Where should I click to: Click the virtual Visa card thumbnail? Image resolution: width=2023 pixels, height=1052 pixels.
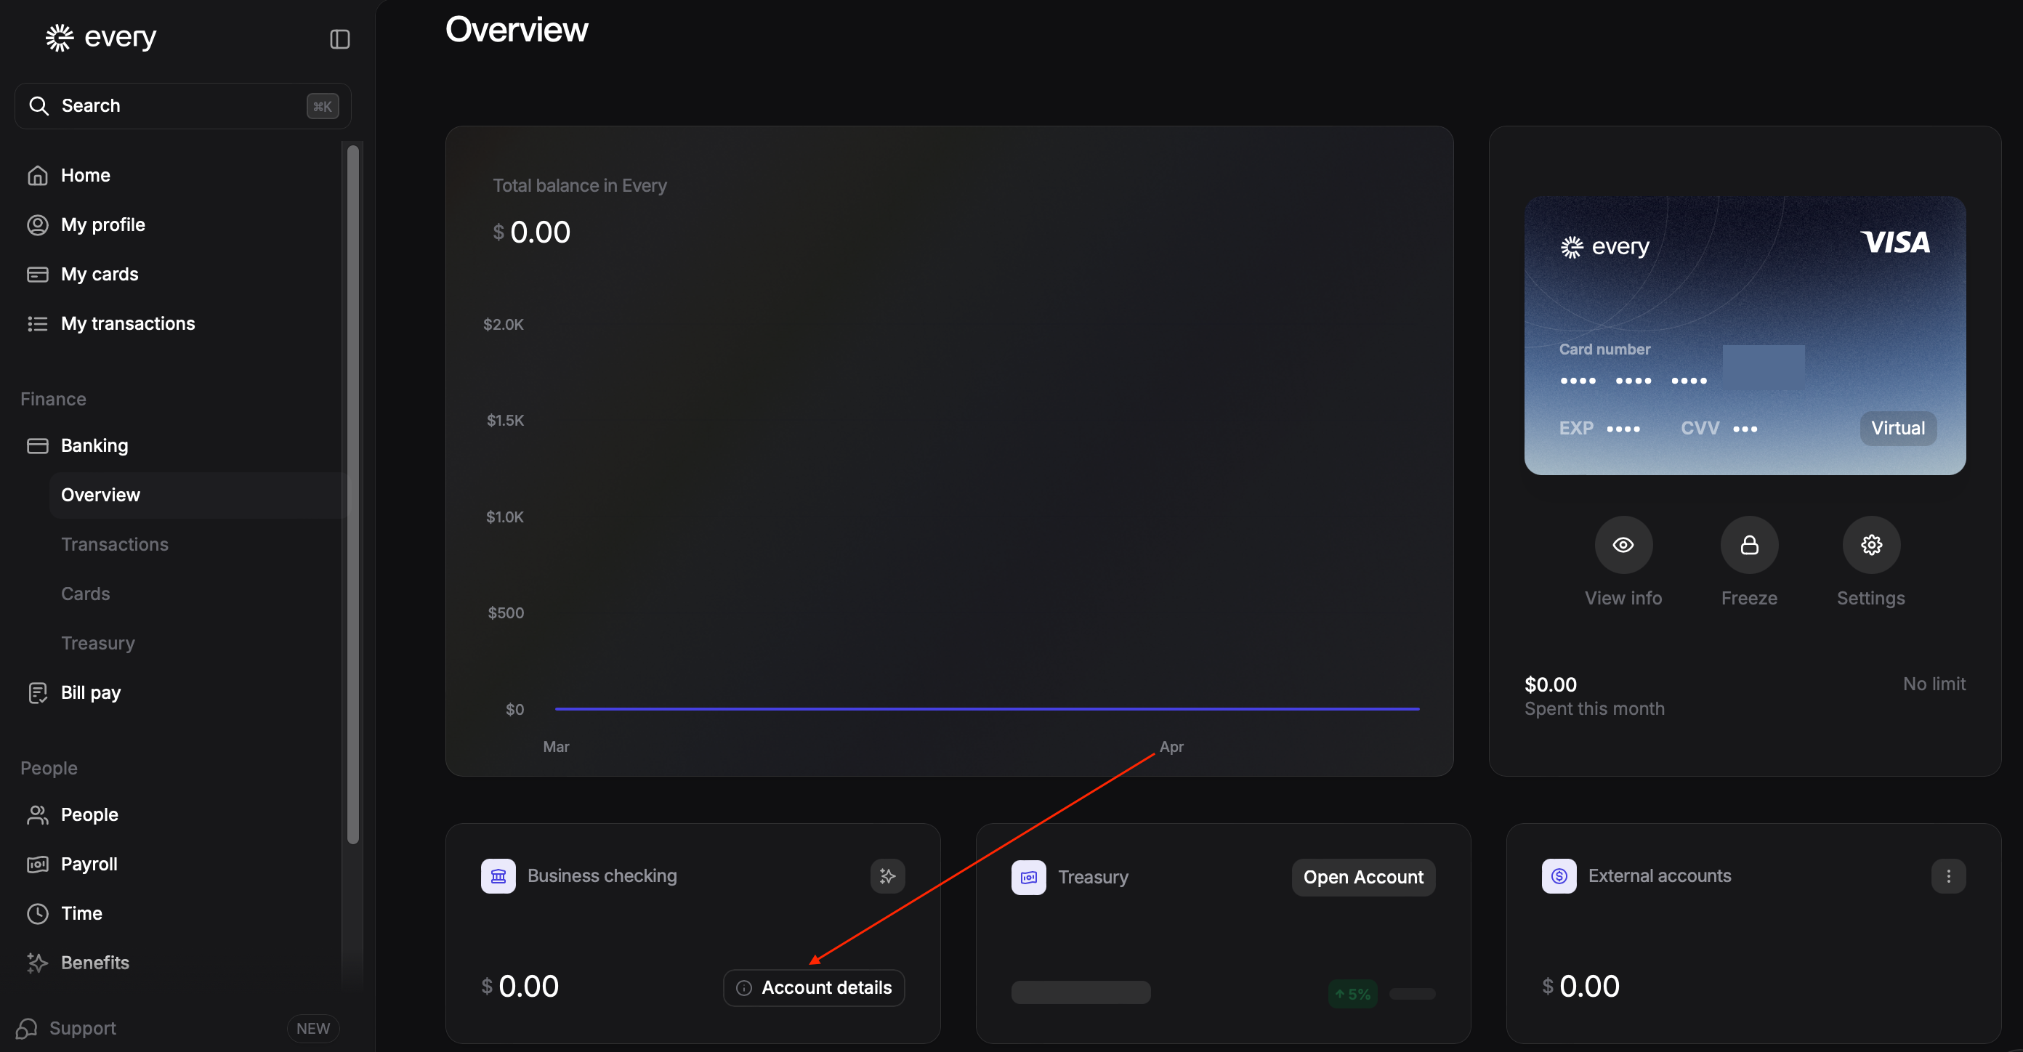[1744, 335]
